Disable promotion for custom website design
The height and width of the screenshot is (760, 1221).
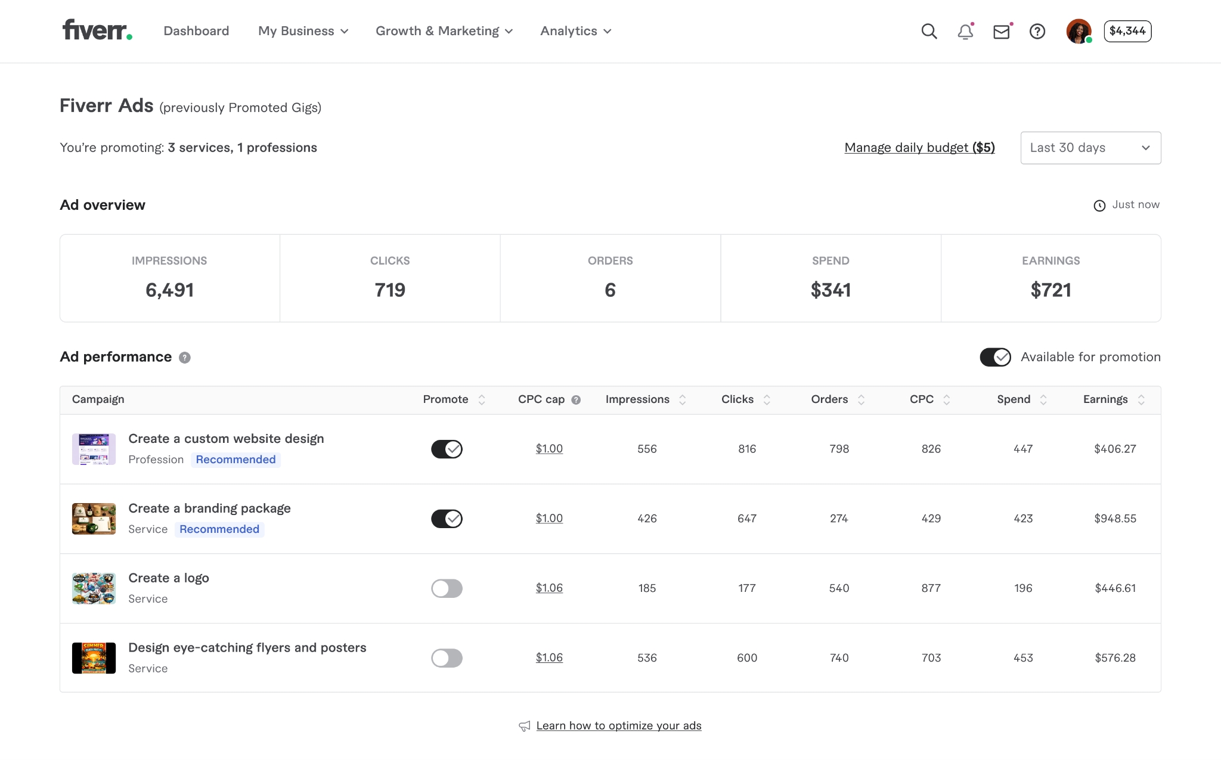[x=447, y=449]
